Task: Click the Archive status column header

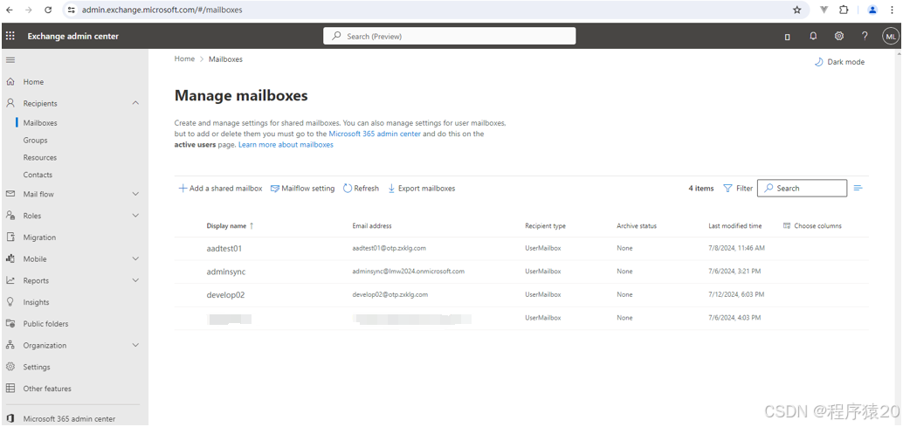Action: click(x=637, y=226)
